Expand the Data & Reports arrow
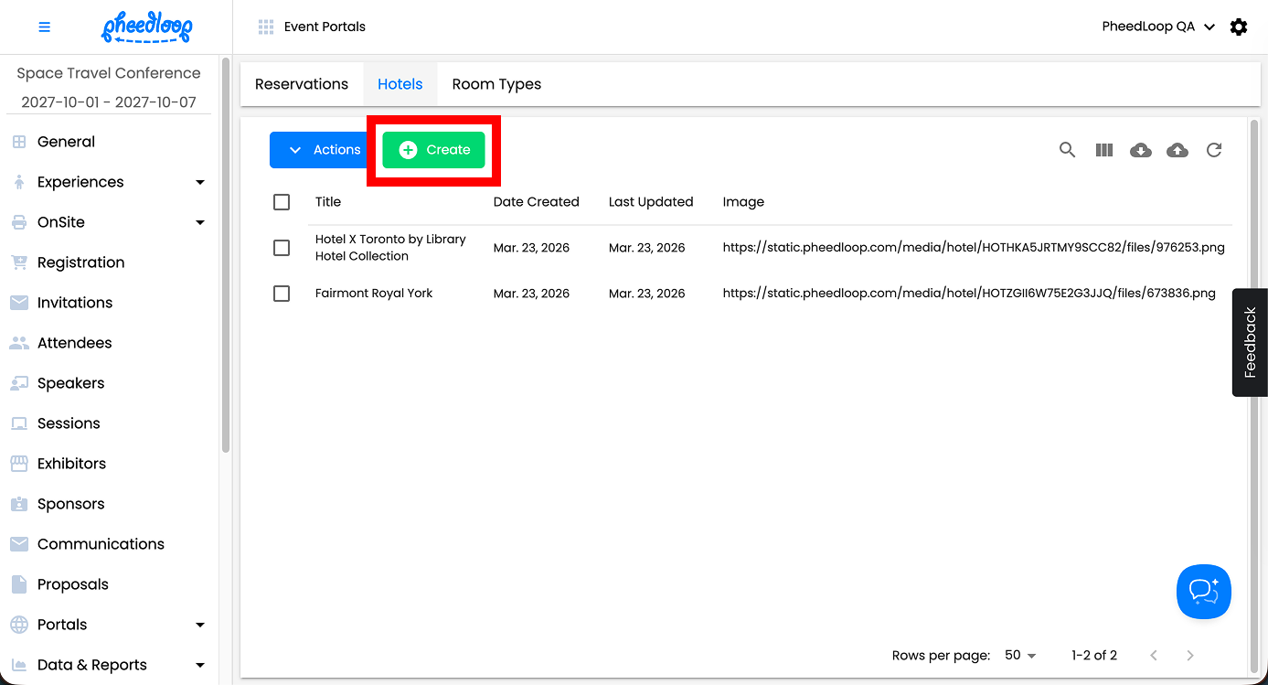The image size is (1268, 685). [200, 665]
